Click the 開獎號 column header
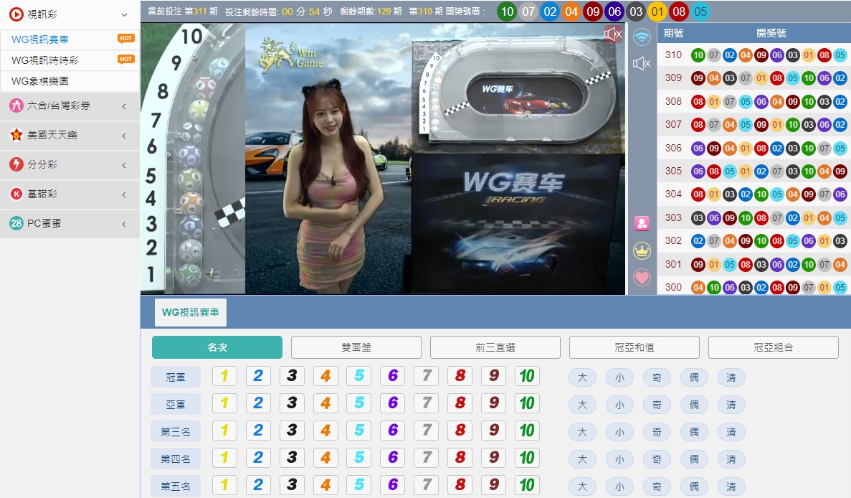 coord(771,33)
